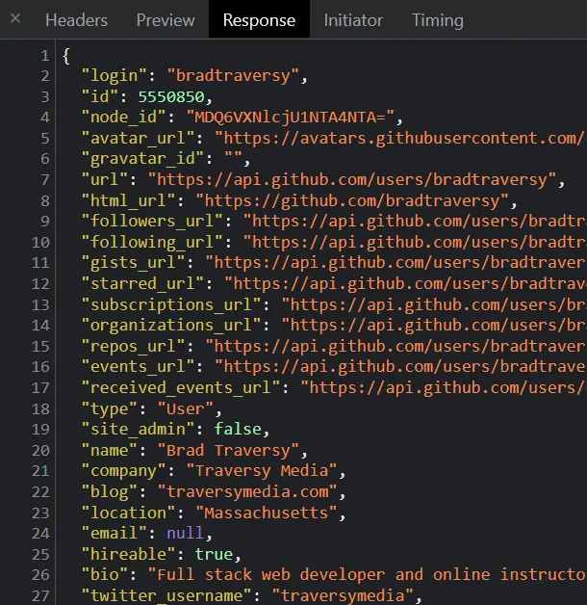Click the email null value

coord(184,533)
